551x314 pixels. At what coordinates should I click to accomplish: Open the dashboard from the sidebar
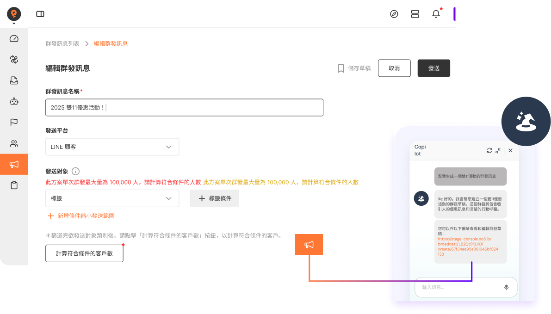pyautogui.click(x=14, y=38)
